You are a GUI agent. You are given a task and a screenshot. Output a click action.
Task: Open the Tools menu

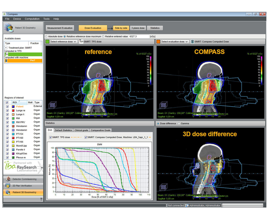pos(46,19)
